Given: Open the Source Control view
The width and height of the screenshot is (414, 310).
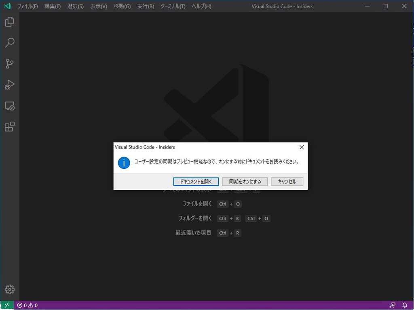Looking at the screenshot, I should (x=9, y=64).
